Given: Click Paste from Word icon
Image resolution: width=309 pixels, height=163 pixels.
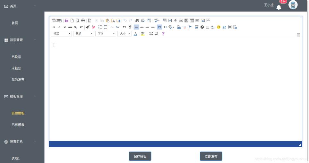Looking at the screenshot, I should [118, 21].
